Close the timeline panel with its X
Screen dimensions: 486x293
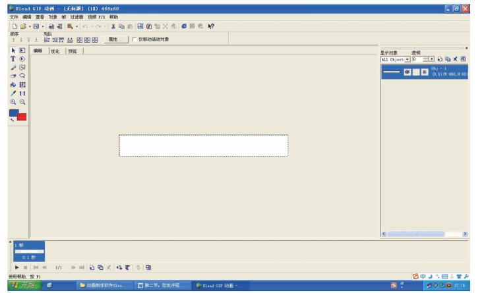11,242
